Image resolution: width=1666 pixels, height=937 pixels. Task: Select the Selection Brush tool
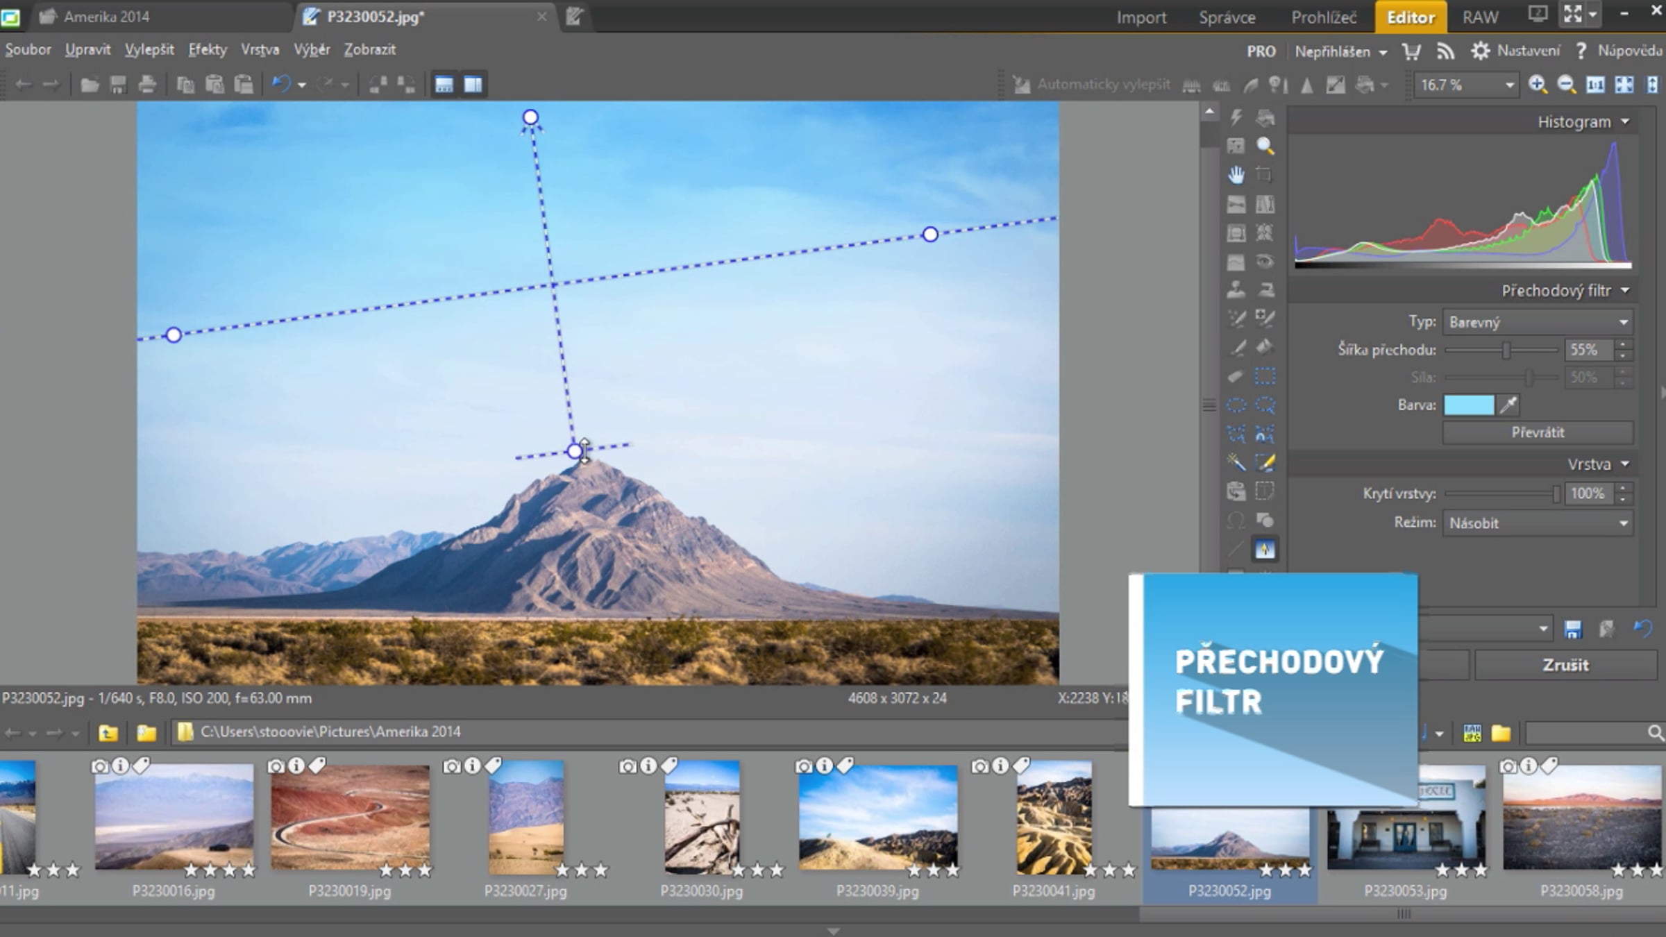[1265, 462]
